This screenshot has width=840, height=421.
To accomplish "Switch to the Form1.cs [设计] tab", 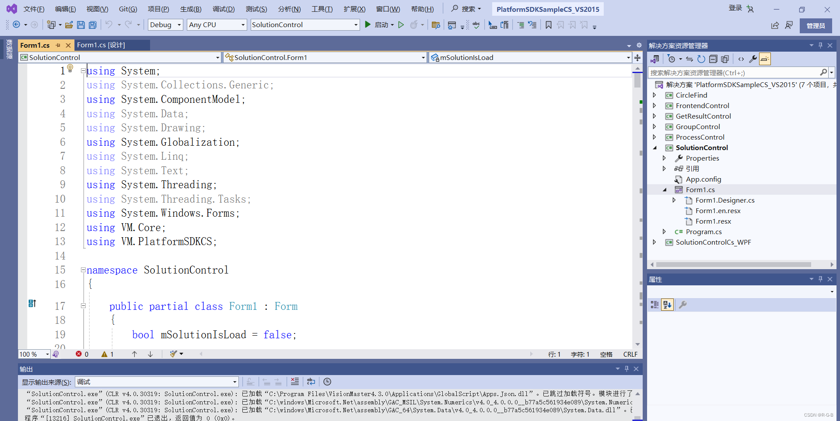I will 101,45.
